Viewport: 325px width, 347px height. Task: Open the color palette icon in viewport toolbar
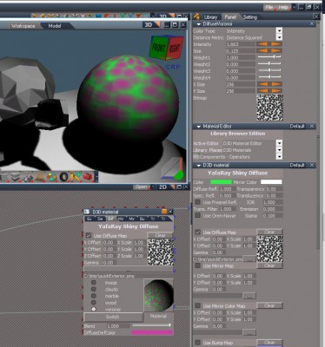51,177
